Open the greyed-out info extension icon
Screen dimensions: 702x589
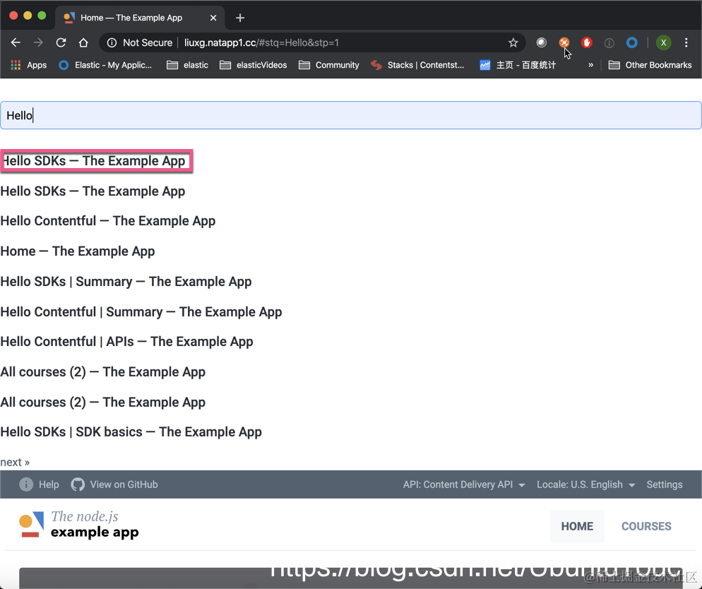point(609,43)
